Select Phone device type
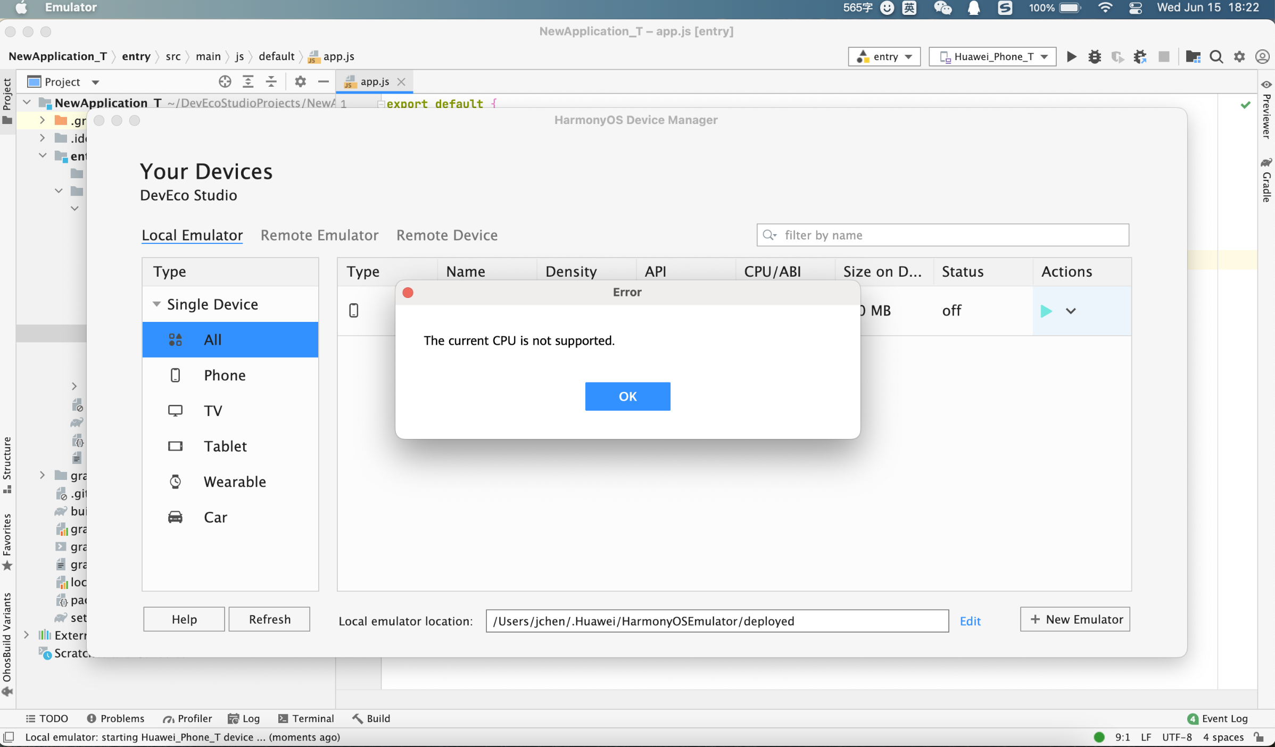Viewport: 1275px width, 747px height. coord(230,375)
